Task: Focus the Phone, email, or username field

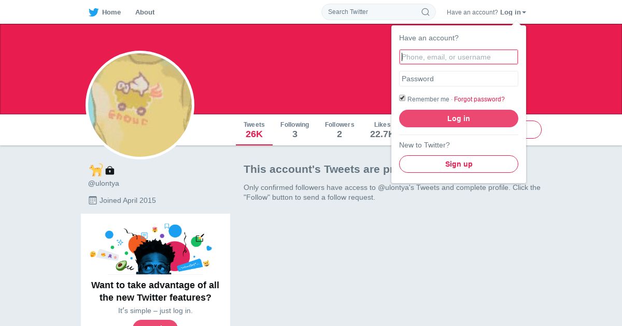Action: coord(459,57)
